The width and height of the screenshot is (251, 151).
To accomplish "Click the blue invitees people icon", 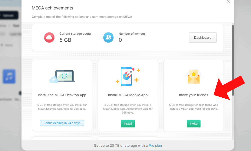I will [108, 37].
